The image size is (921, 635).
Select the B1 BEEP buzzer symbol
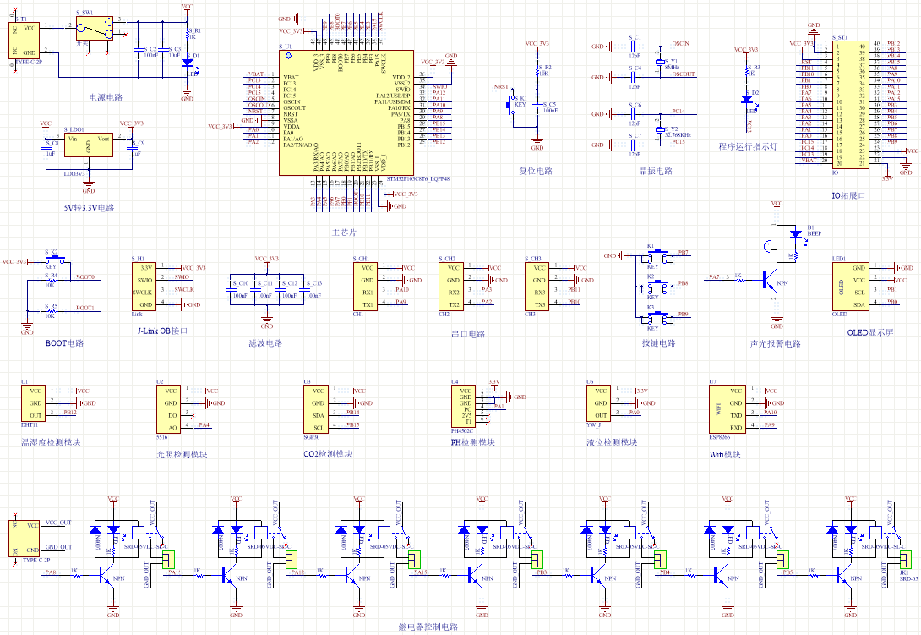click(x=768, y=246)
